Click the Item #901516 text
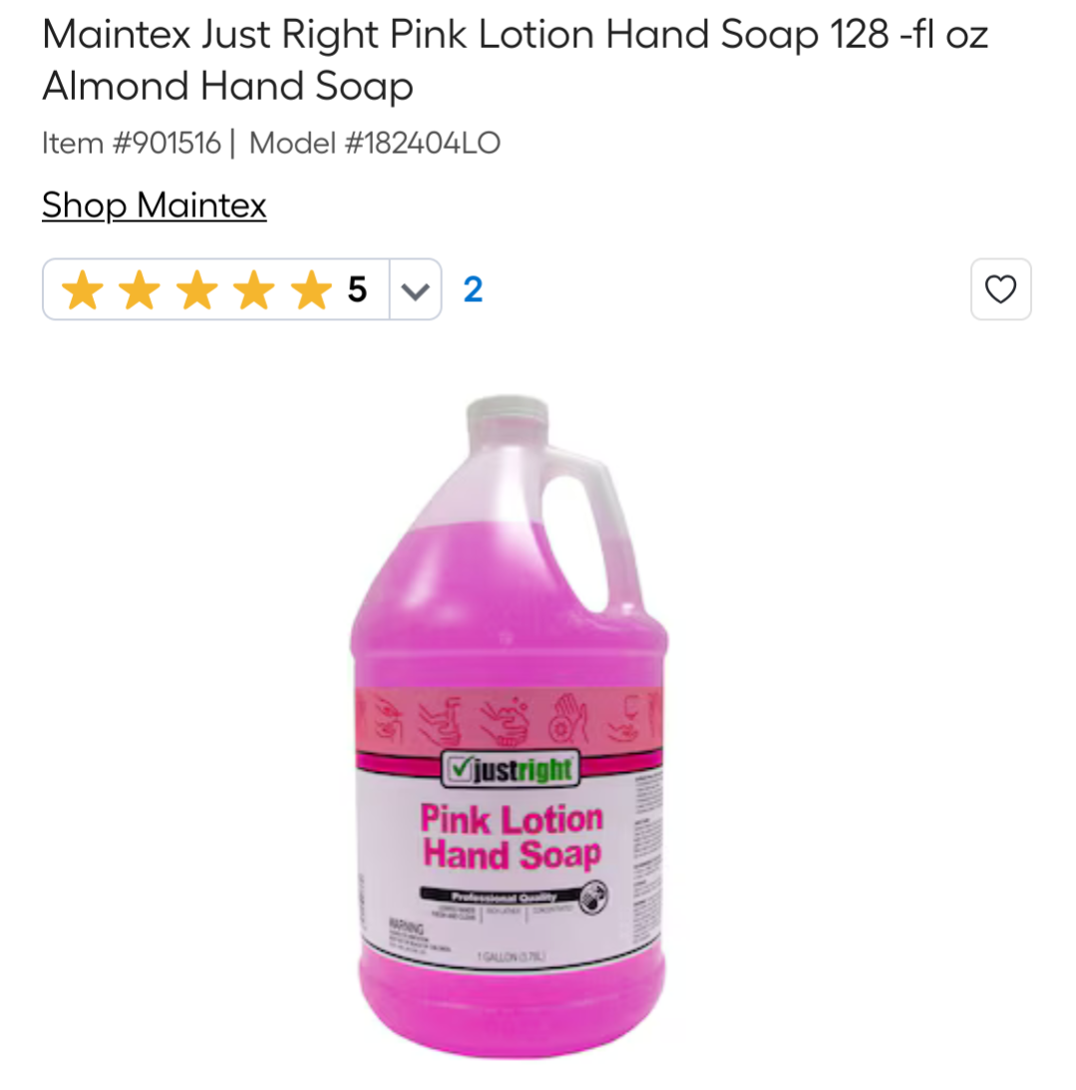Image resolution: width=1076 pixels, height=1090 pixels. pyautogui.click(x=132, y=144)
